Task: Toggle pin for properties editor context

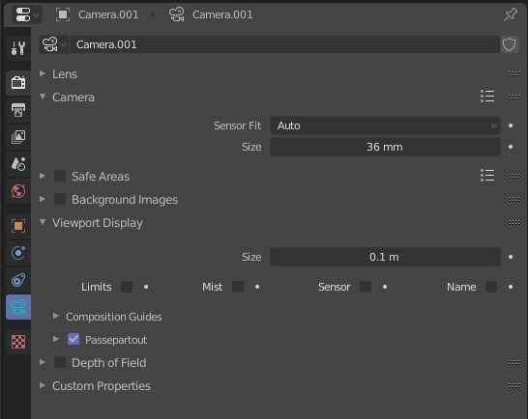Action: [511, 14]
